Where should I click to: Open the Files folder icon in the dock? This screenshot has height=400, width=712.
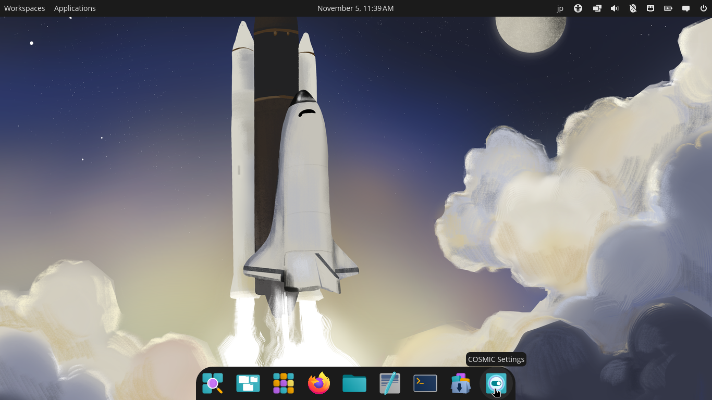click(x=354, y=384)
